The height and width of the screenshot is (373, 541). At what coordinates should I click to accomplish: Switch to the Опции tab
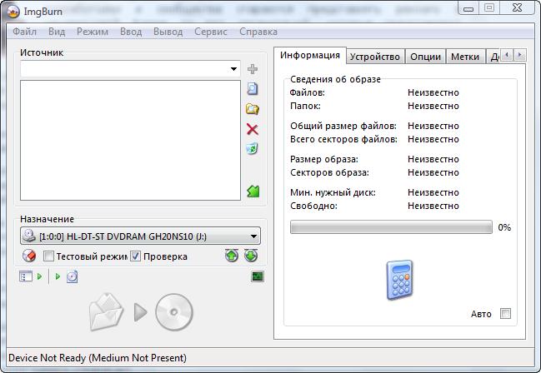click(x=425, y=57)
